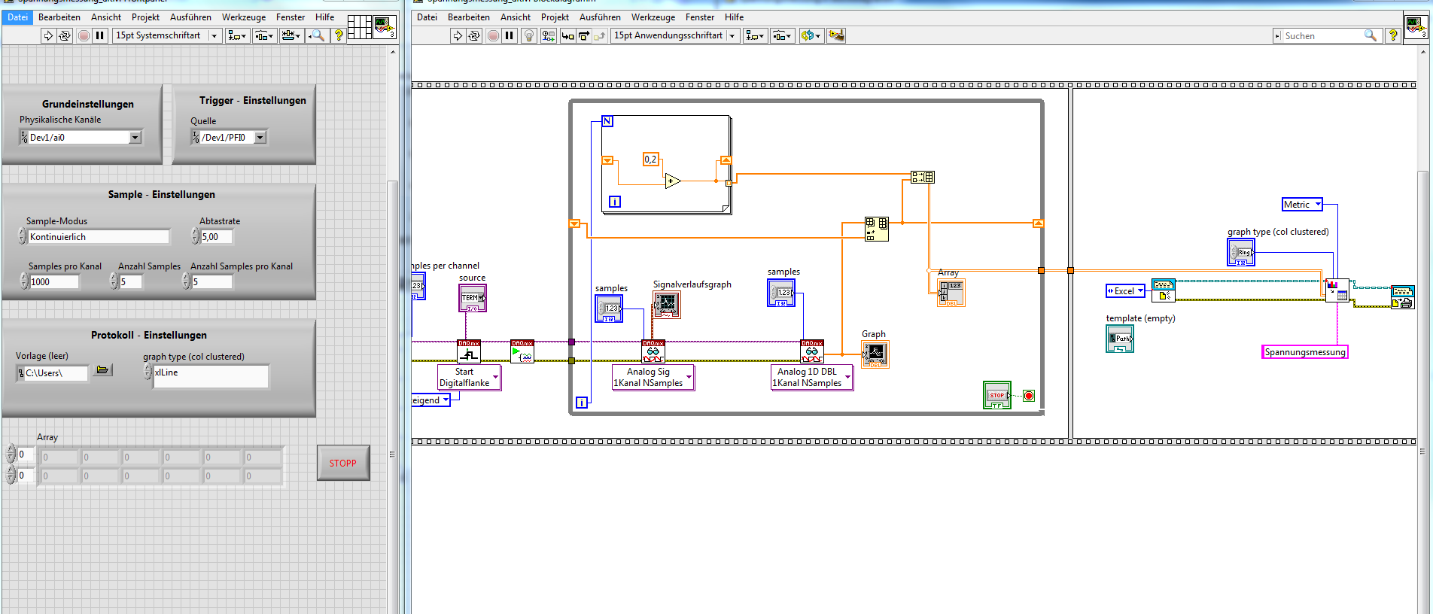1433x614 pixels.
Task: Toggle Retain Wire Values button
Action: 549,35
